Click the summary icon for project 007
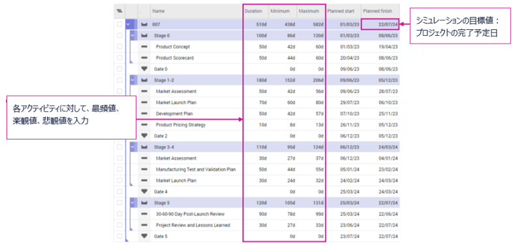Viewport: 515px width, 245px height. click(144, 24)
